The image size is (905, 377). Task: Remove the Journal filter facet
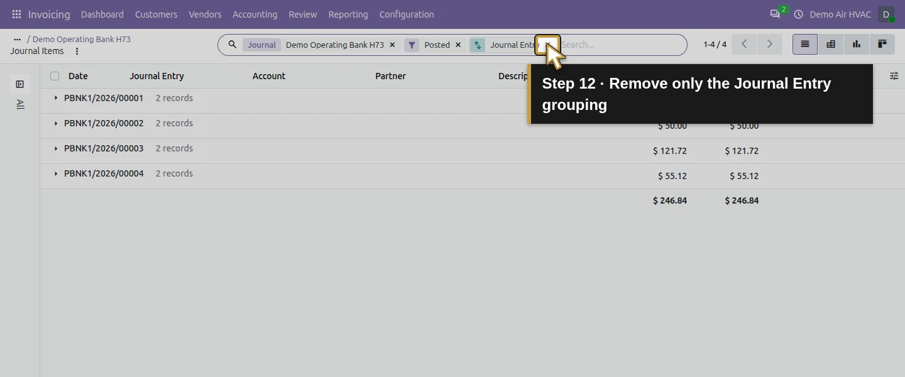coord(392,45)
